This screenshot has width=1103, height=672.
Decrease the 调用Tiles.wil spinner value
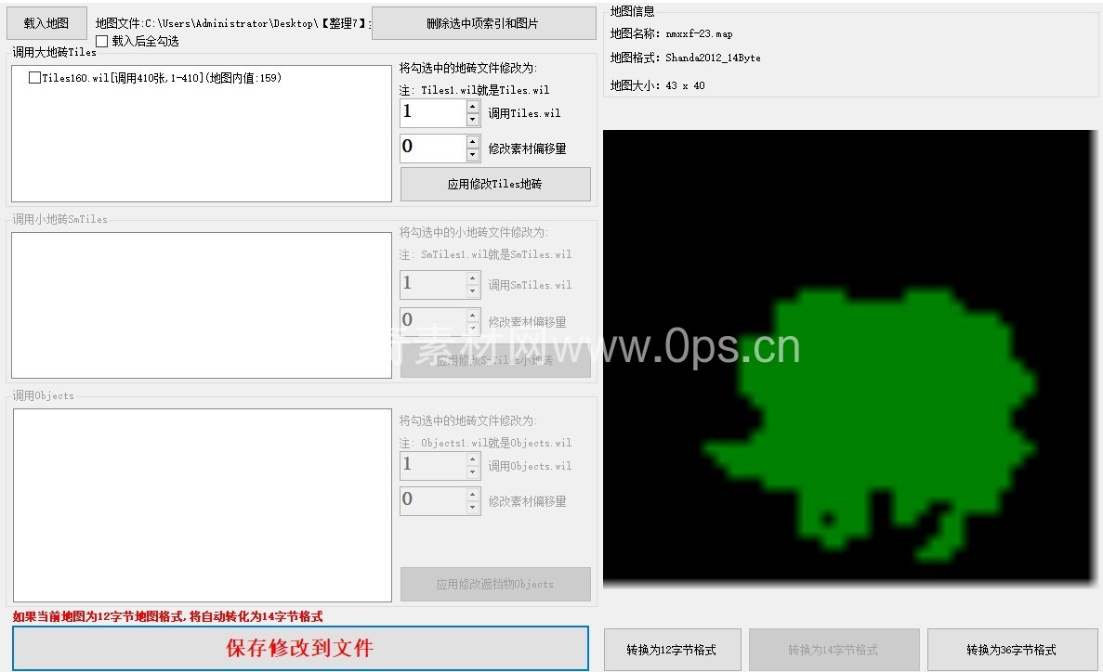pyautogui.click(x=472, y=120)
